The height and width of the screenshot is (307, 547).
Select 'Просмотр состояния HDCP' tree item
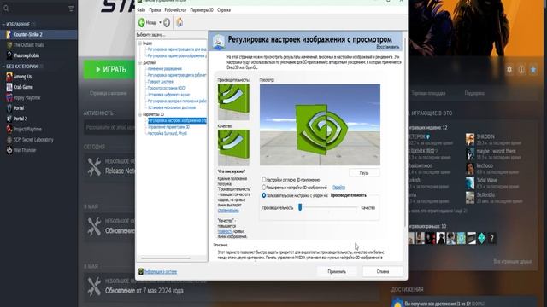tap(167, 88)
